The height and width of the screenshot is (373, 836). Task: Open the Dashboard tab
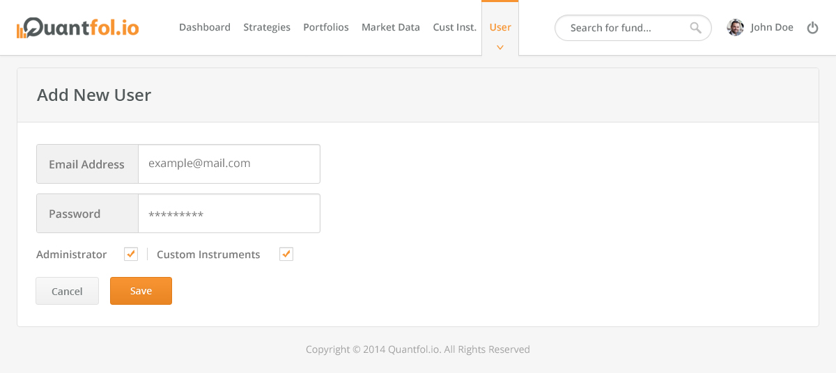(x=205, y=28)
